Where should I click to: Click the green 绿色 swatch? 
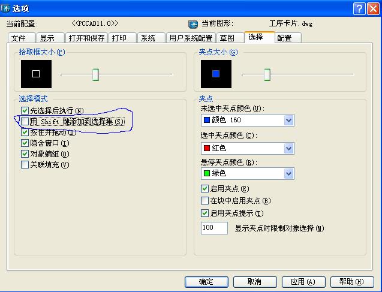[x=207, y=173]
